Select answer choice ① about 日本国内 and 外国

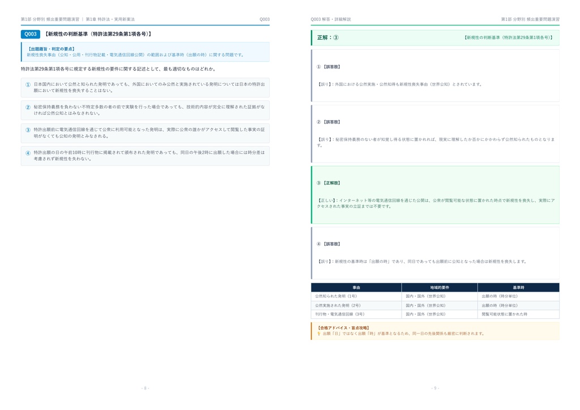point(145,87)
